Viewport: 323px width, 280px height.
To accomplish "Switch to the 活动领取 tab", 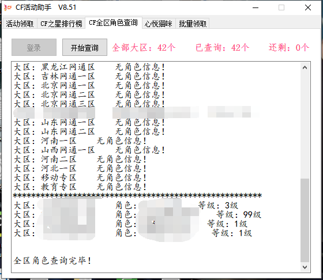I will tap(20, 24).
